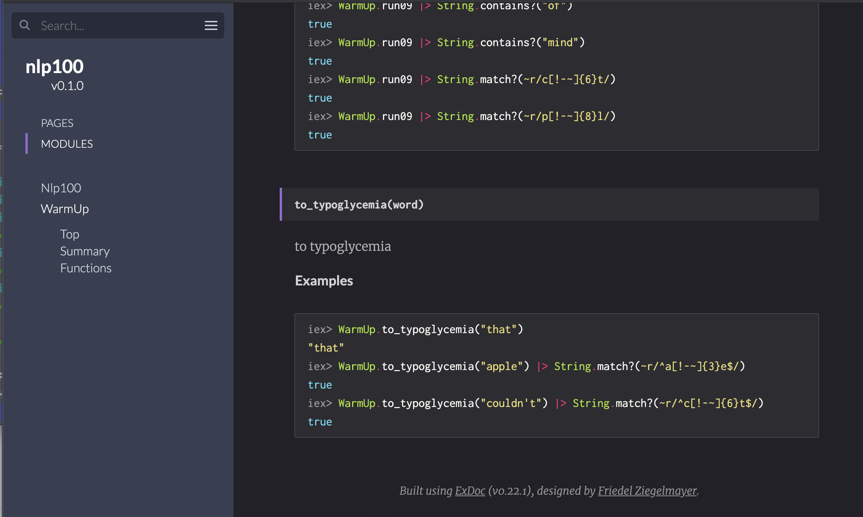The width and height of the screenshot is (863, 517).
Task: Open the nlp100 project title link
Action: tap(54, 67)
